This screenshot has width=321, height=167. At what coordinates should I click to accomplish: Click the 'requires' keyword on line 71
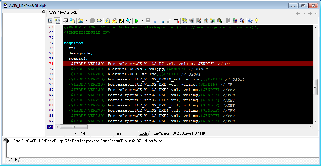pyautogui.click(x=74, y=43)
